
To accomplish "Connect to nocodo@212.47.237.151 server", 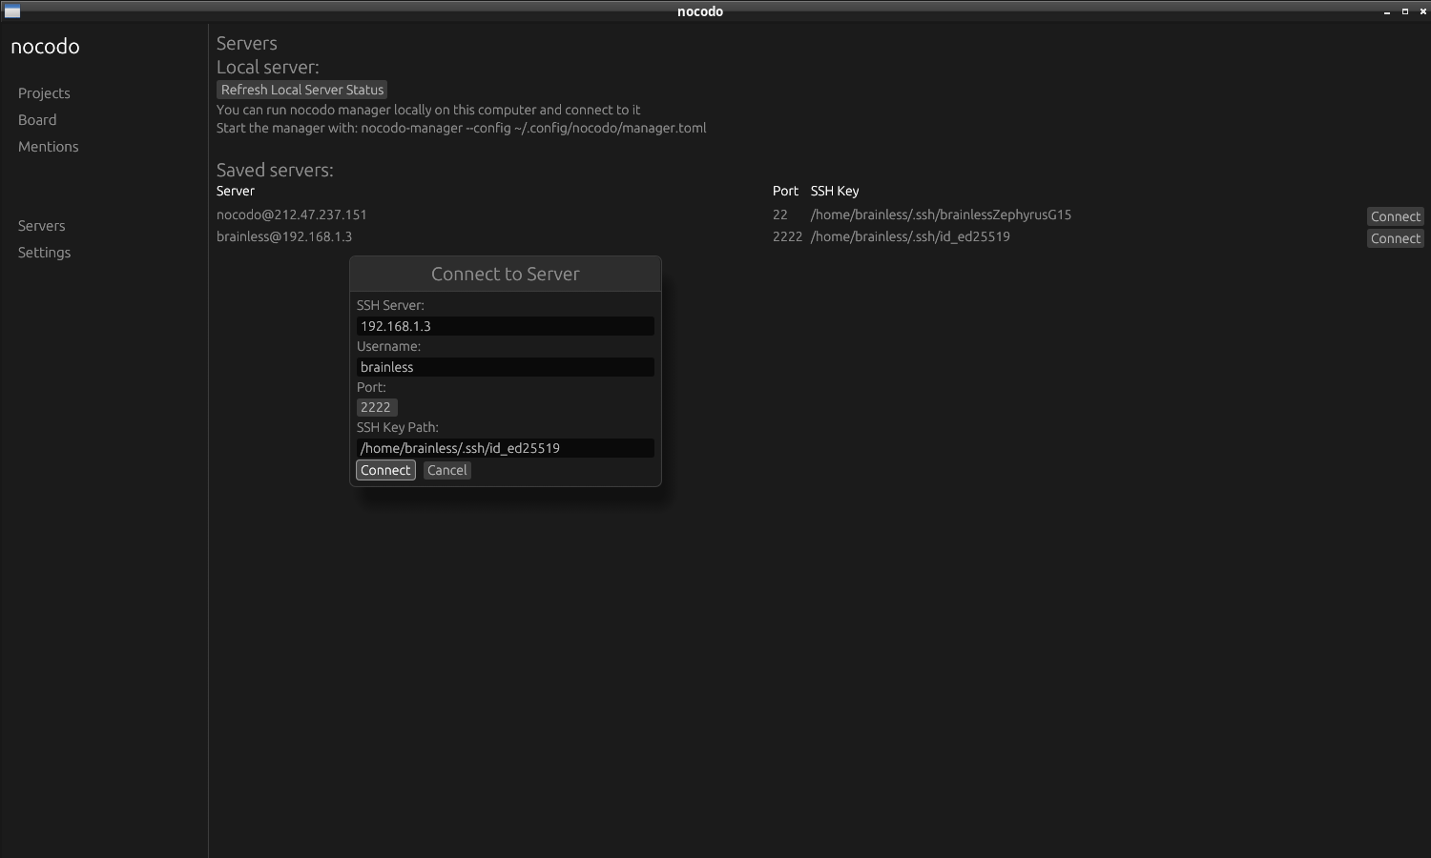I will point(1395,216).
